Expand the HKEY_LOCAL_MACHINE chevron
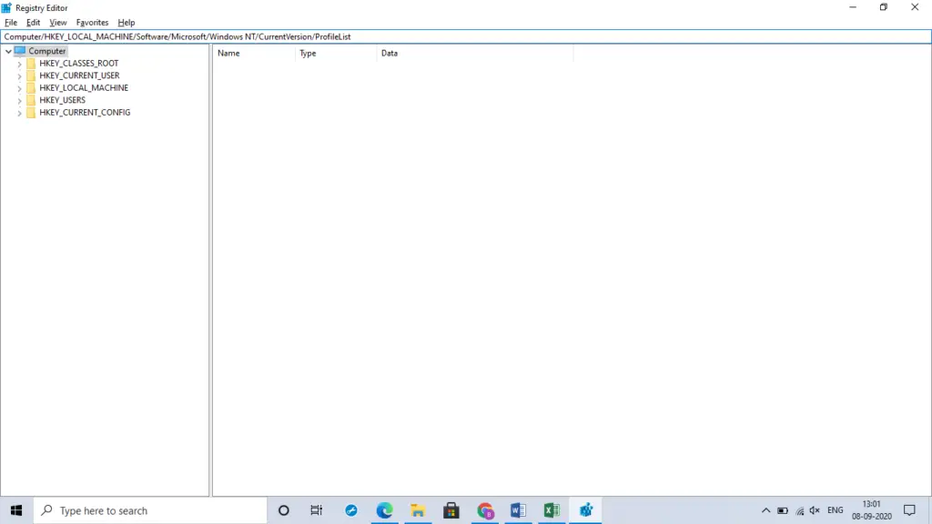Viewport: 932px width, 524px height. tap(20, 88)
